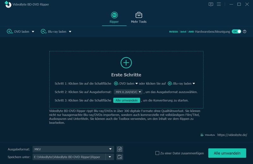
Task: Open the output folder icon beside save path
Action: pyautogui.click(x=120, y=157)
